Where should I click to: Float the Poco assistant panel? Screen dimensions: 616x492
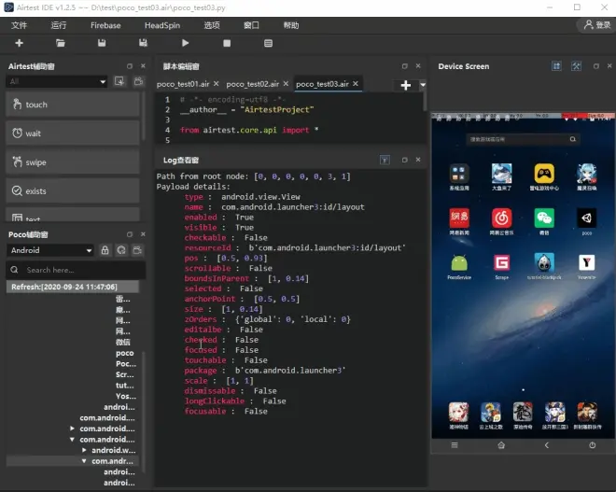point(130,234)
